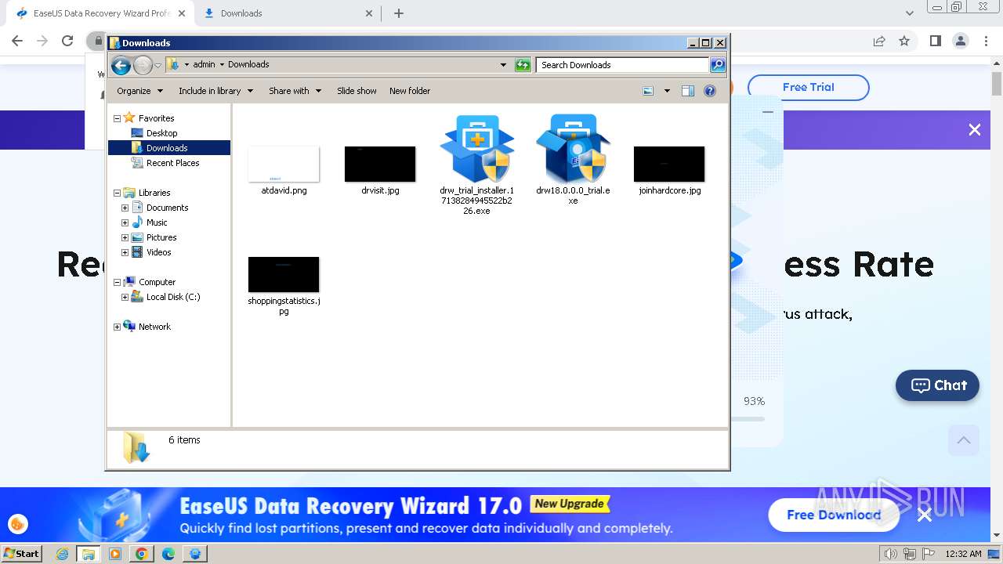Click the scroll-to-top arrow button
Viewport: 1003px width, 564px height.
pos(964,440)
